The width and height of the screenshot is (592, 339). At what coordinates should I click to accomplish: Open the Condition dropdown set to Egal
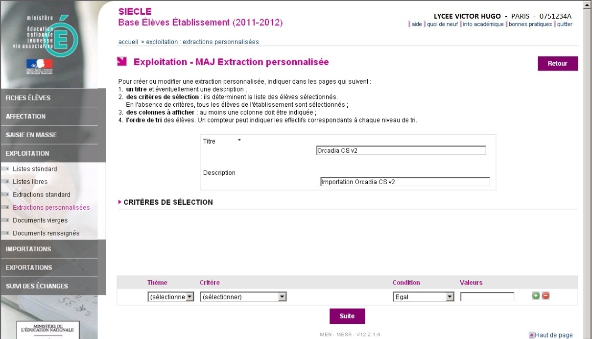[424, 297]
